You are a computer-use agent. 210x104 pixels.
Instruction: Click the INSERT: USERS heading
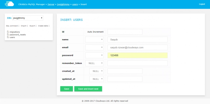pos(72,20)
